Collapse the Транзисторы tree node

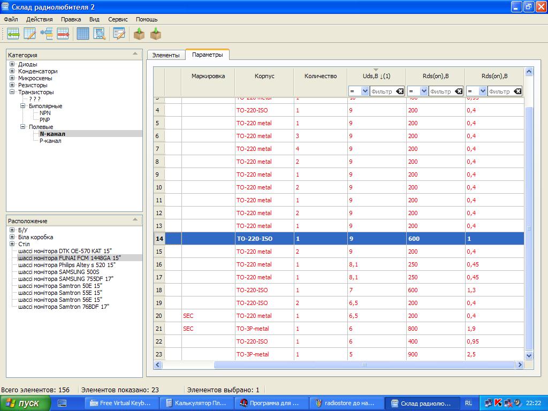(x=12, y=92)
